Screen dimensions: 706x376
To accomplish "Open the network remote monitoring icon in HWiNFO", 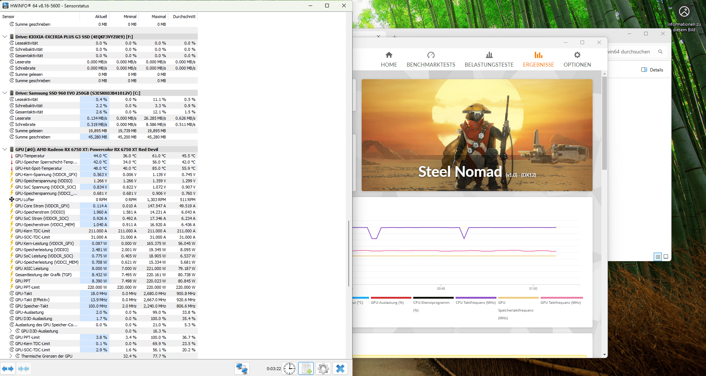I will coord(242,368).
